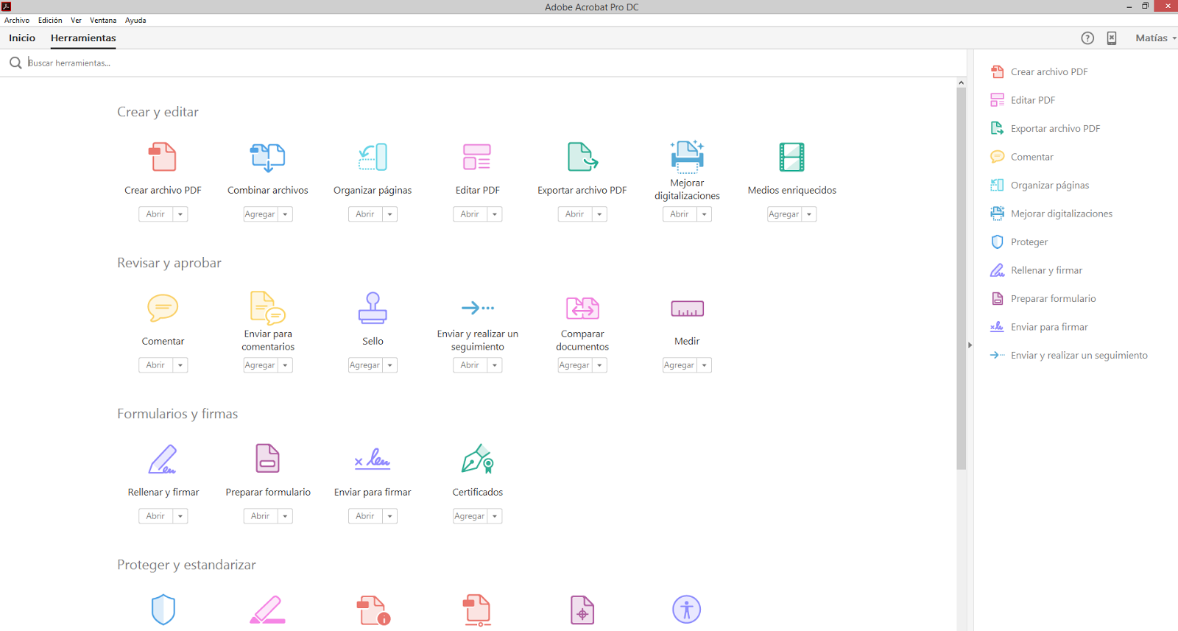The image size is (1178, 631).
Task: Click Abrir button under Exportar archivo PDF
Action: pyautogui.click(x=575, y=214)
